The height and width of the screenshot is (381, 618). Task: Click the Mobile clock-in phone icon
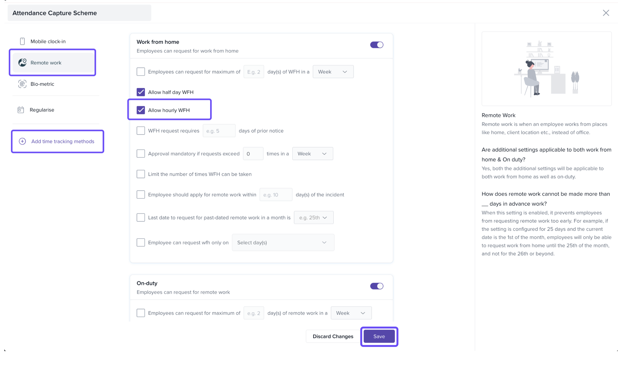click(22, 41)
